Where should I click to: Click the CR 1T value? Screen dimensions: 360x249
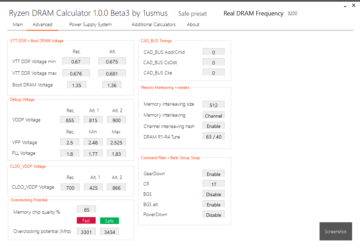pyautogui.click(x=214, y=184)
